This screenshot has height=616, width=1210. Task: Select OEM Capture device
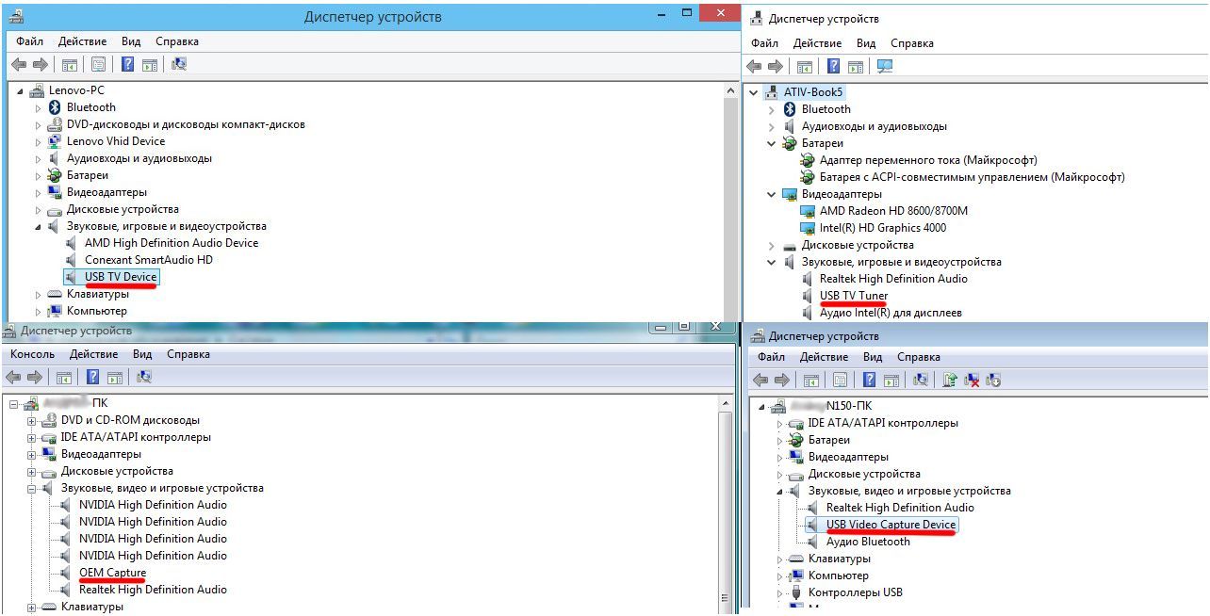[112, 573]
